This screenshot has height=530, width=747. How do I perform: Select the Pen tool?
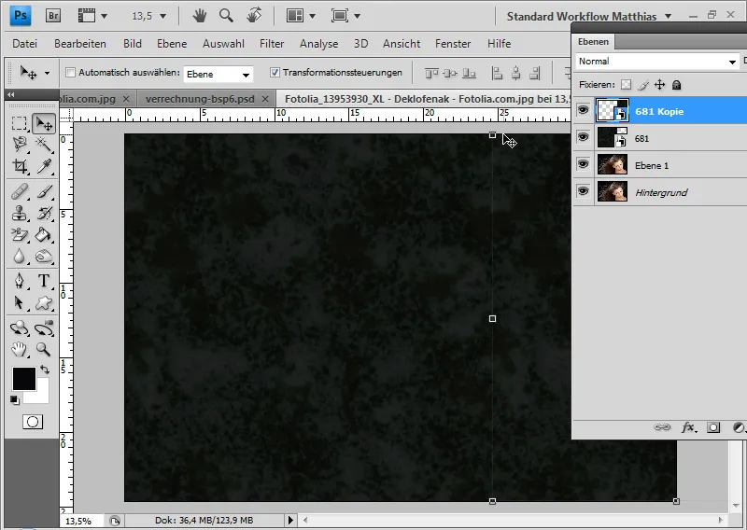(19, 281)
